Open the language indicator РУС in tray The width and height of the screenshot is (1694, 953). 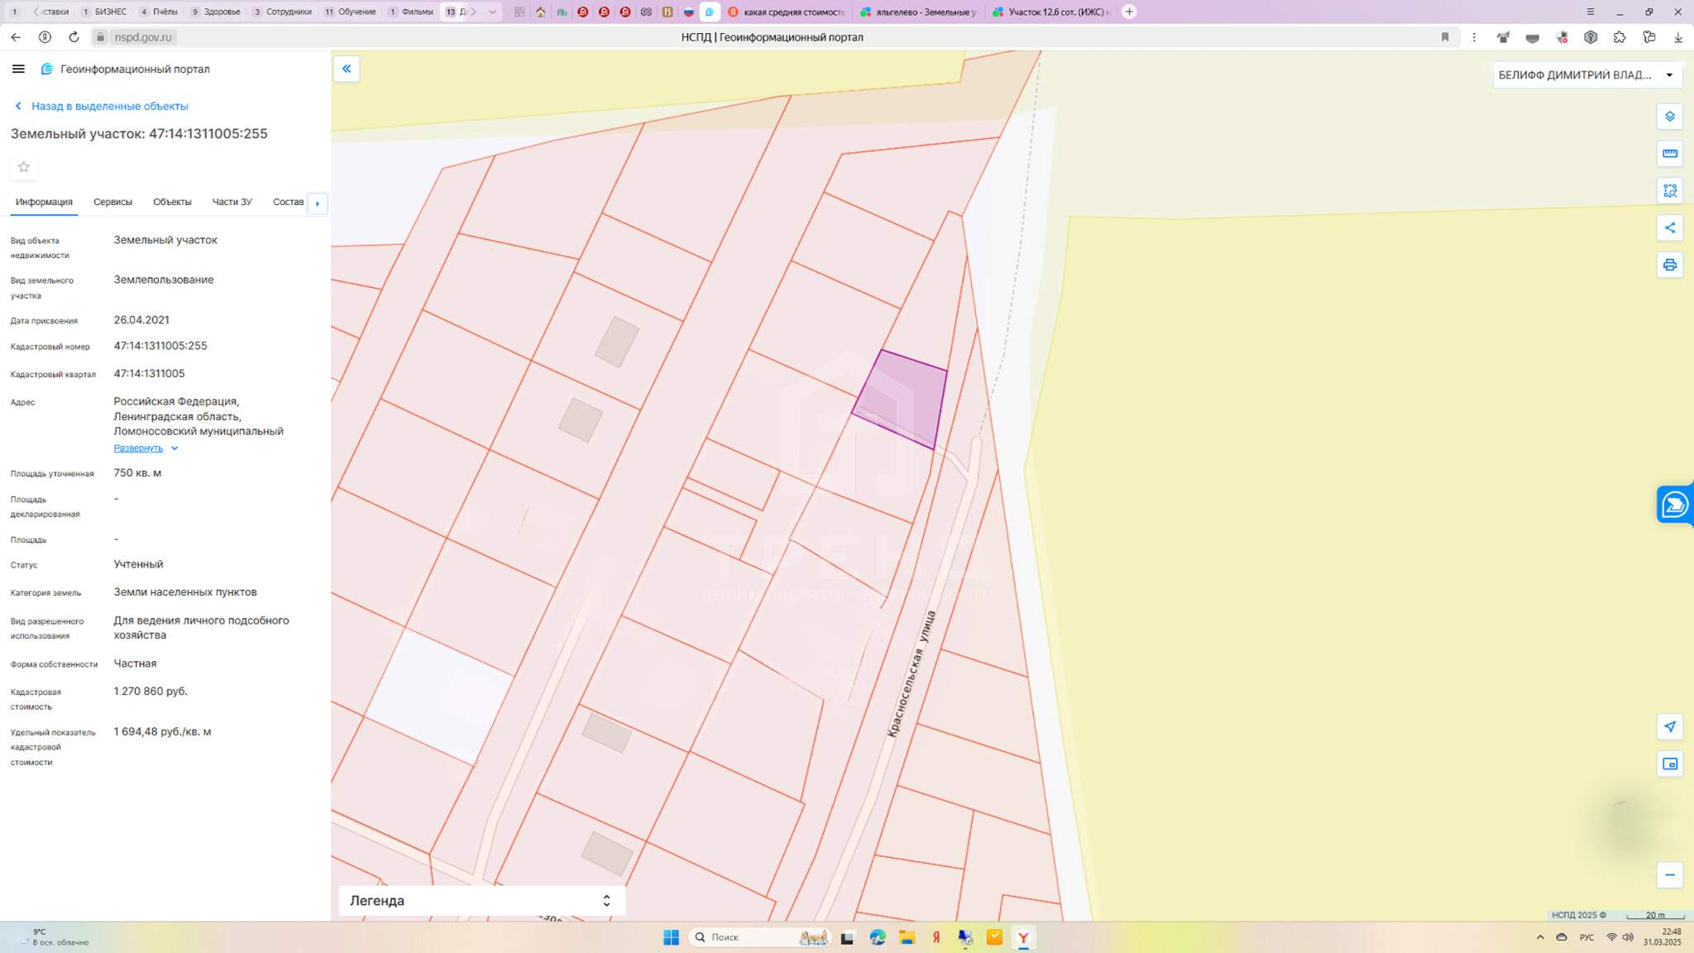coord(1586,937)
